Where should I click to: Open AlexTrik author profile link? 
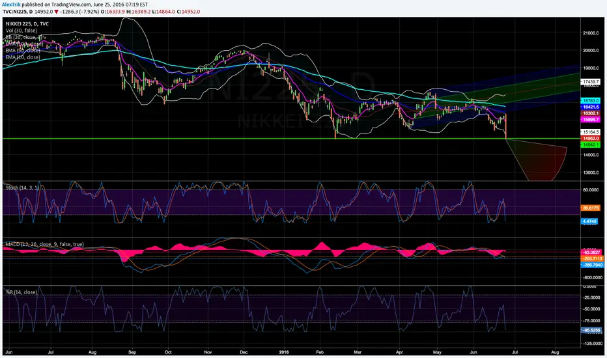tap(12, 5)
